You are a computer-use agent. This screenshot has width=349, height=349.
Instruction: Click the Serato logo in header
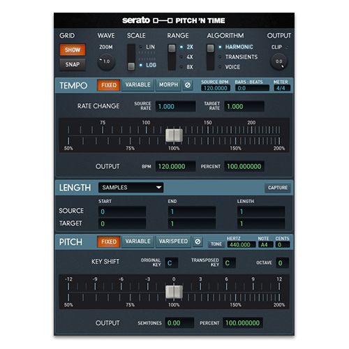pyautogui.click(x=136, y=20)
